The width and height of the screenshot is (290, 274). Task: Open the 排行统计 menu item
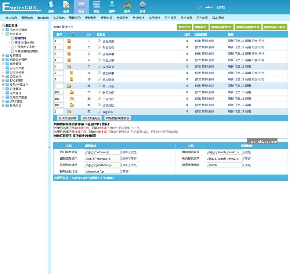point(154,18)
